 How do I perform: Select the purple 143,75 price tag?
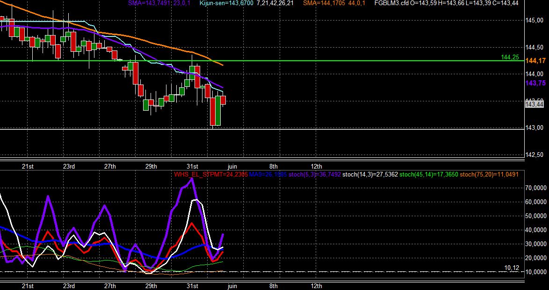click(x=536, y=83)
